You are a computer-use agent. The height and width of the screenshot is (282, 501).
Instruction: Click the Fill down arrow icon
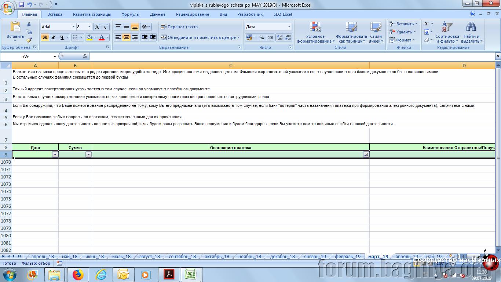click(x=427, y=32)
